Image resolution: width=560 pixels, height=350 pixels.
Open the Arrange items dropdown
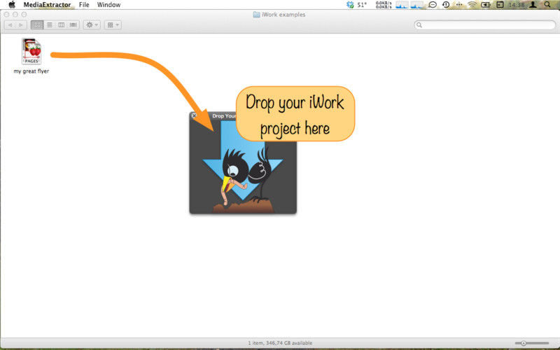tap(113, 24)
